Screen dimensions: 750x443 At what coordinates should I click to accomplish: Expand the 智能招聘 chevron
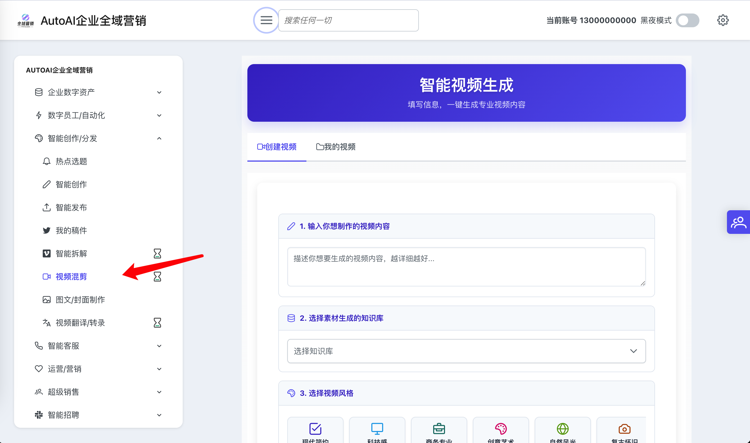coord(159,415)
